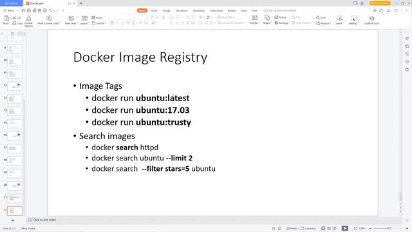Cut the selection with the Cut button
The width and height of the screenshot is (412, 232).
(x=17, y=17)
